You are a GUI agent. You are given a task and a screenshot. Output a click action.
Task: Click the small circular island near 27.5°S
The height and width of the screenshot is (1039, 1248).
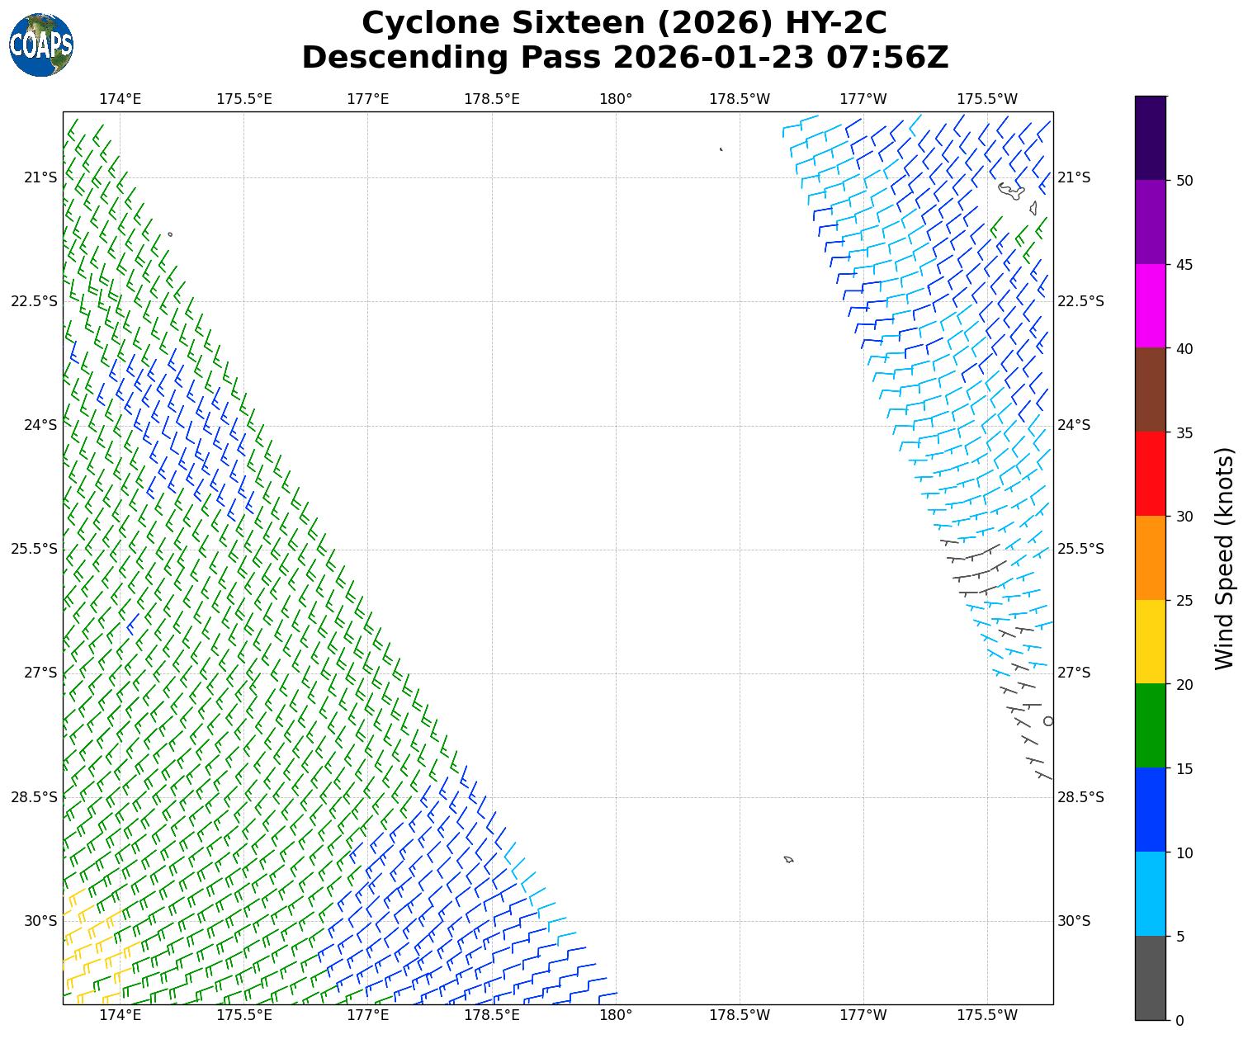(x=1048, y=720)
